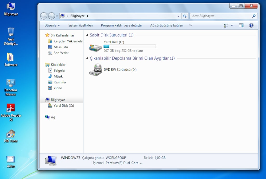Maximize the Bilgisayar window
The height and width of the screenshot is (179, 266).
point(241,6)
